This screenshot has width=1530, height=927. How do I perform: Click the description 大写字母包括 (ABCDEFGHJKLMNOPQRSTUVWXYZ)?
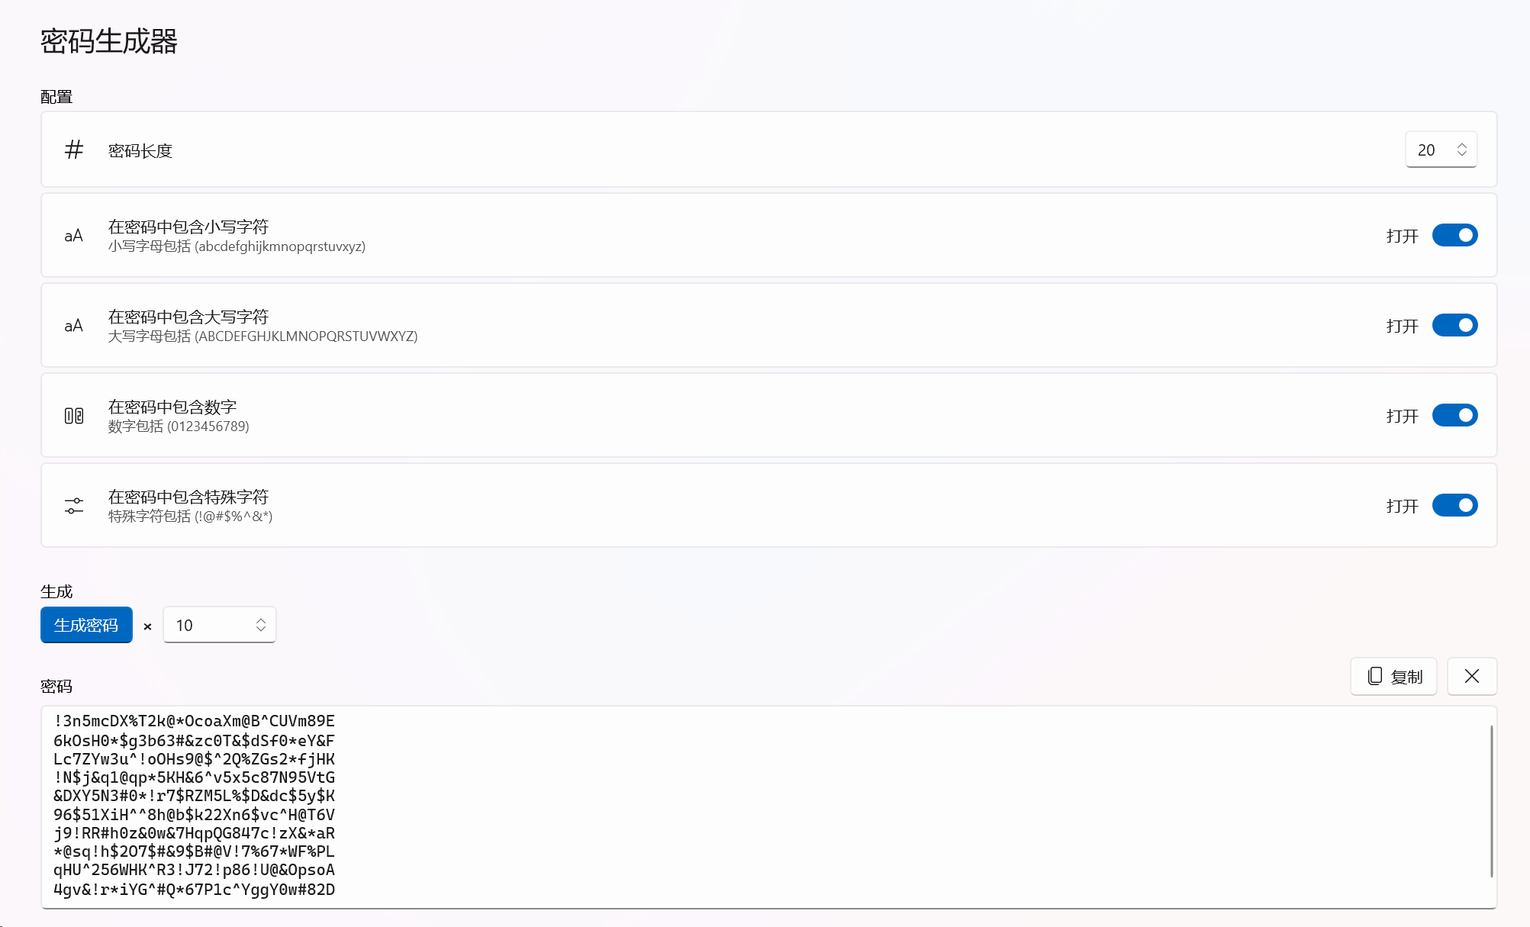click(x=263, y=336)
